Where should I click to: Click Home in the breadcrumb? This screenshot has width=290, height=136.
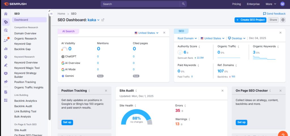click(61, 14)
